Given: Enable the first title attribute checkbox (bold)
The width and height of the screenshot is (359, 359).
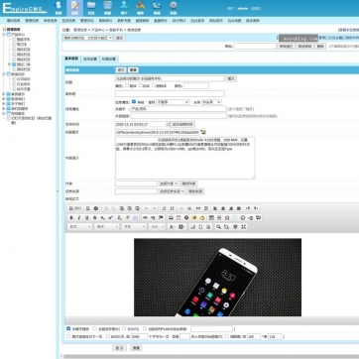Looking at the screenshot, I should (127, 85).
